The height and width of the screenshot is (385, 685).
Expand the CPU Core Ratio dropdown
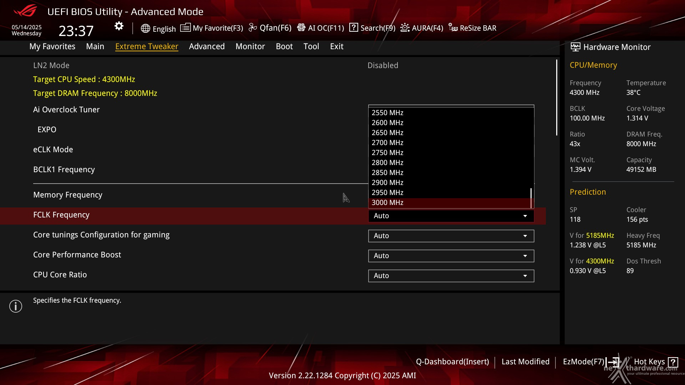point(451,276)
